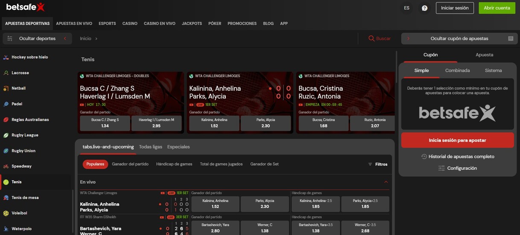Click the live stream icon on Kalinina card
Viewport: 520px width, 235px height.
[192, 104]
